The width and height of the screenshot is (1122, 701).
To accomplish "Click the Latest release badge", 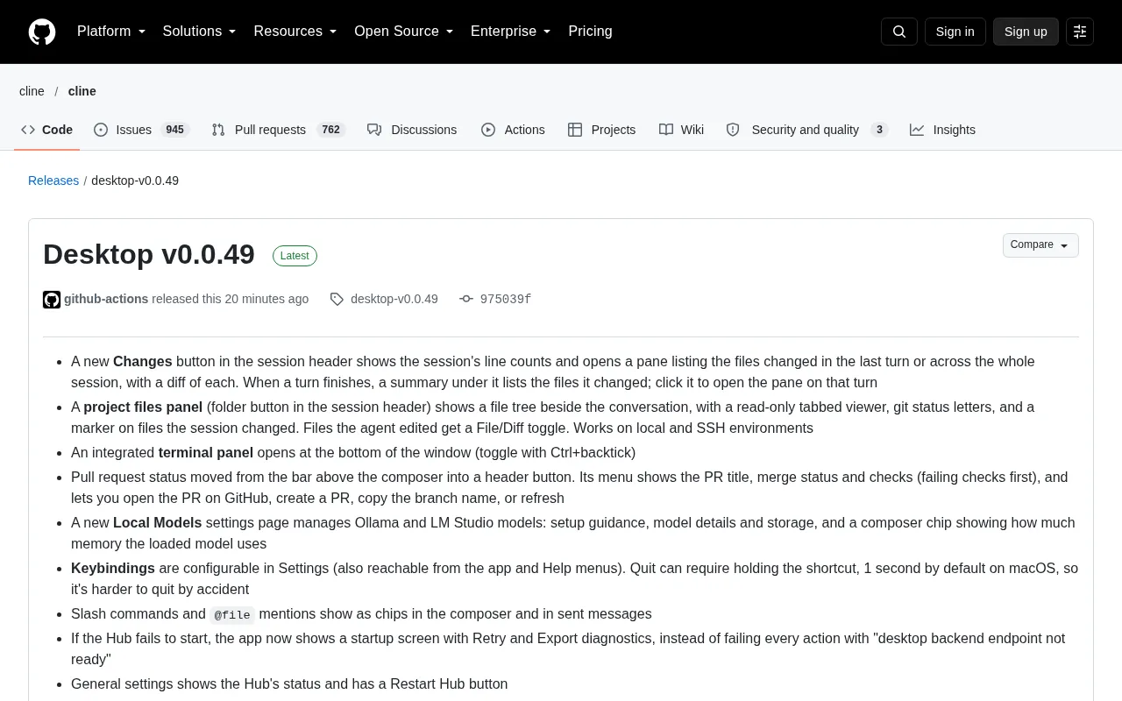I will tap(295, 256).
